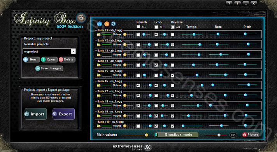Expand the Available projects dropdown arrow
Viewport: 277px width, 152px height.
pyautogui.click(x=74, y=52)
